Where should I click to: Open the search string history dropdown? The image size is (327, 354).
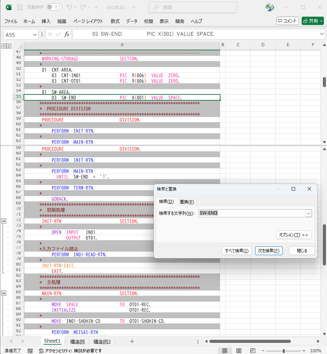[308, 213]
